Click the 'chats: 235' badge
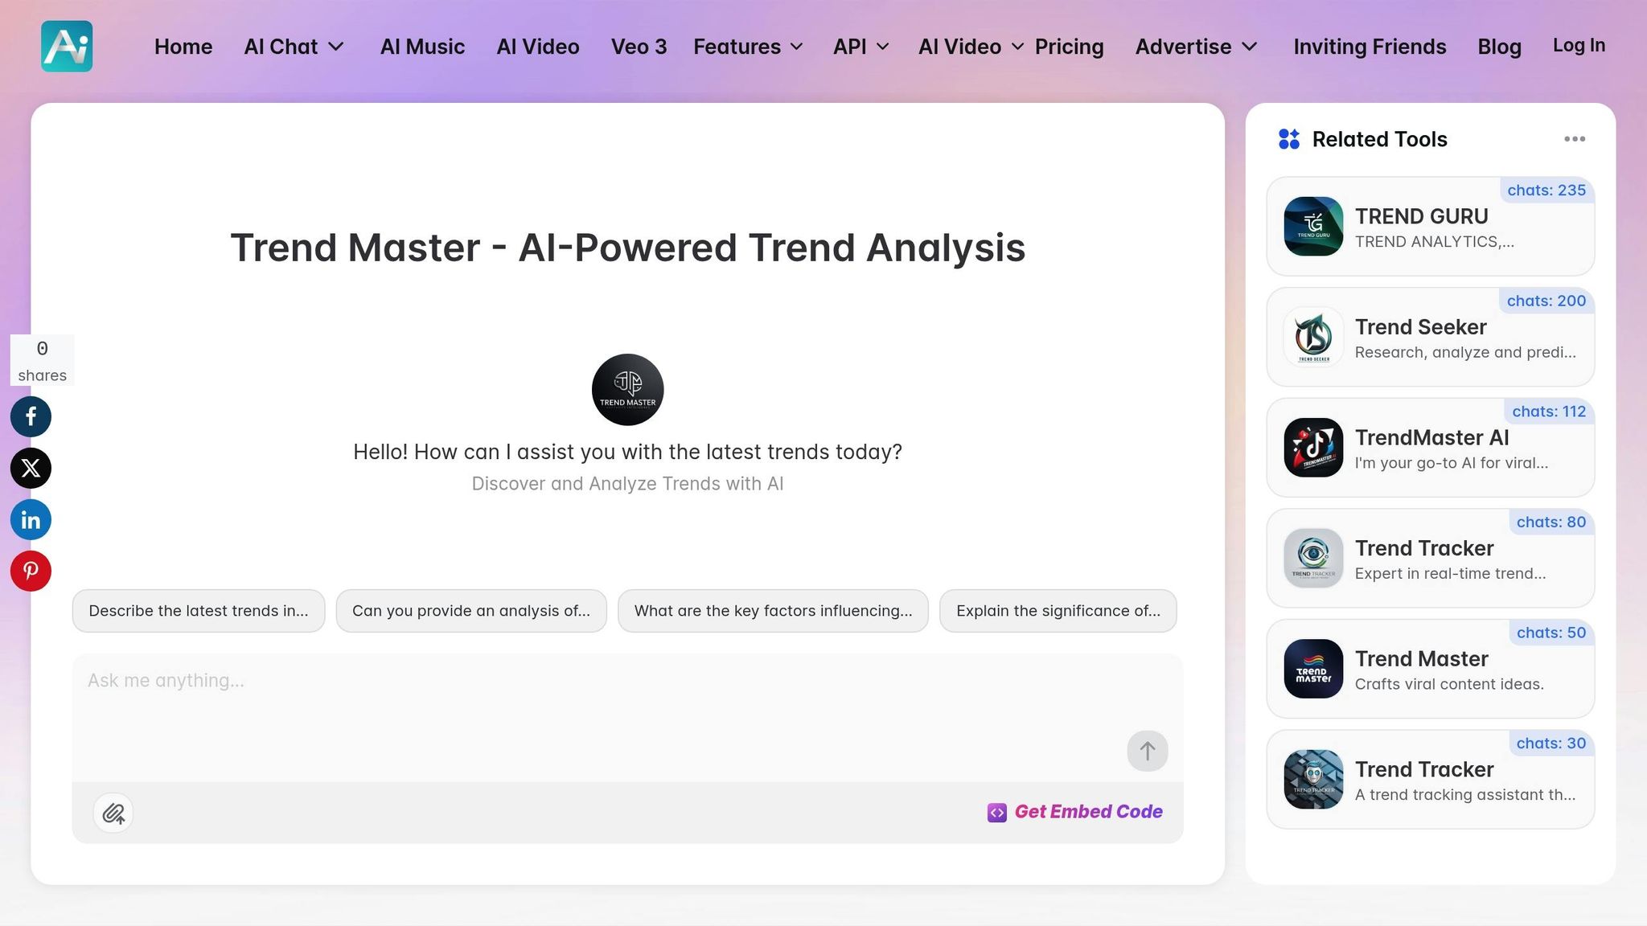Viewport: 1647px width, 926px height. (x=1546, y=191)
